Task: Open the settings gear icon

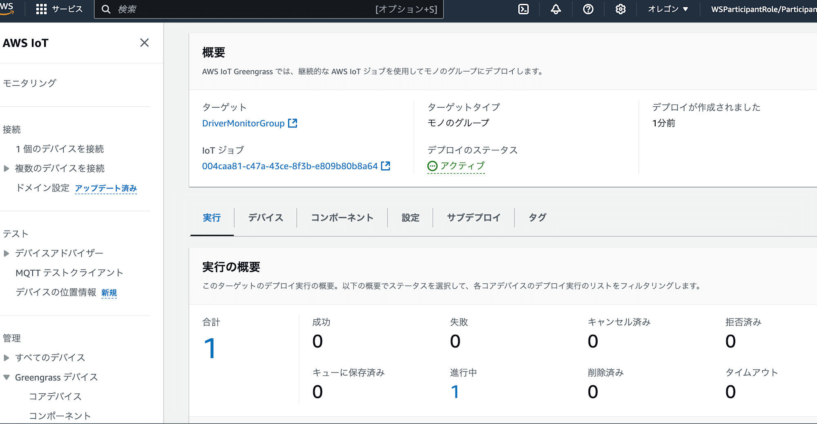Action: tap(621, 9)
